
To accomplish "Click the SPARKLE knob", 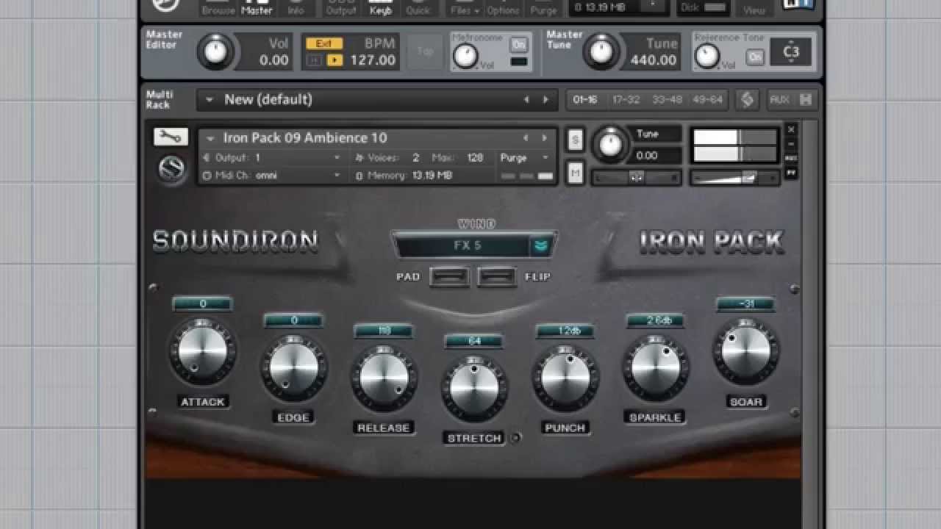I will (x=656, y=367).
